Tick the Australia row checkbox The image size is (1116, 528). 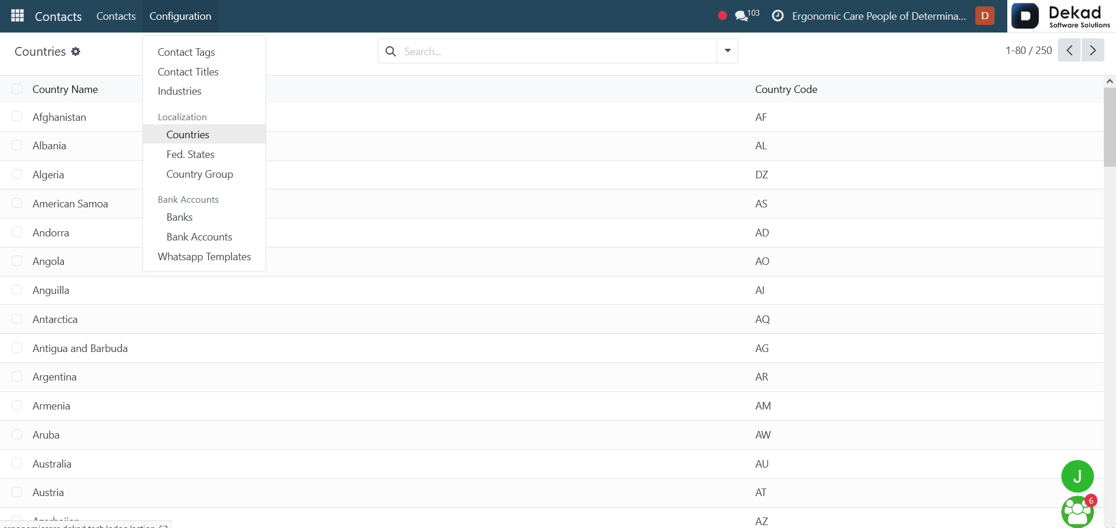tap(17, 463)
